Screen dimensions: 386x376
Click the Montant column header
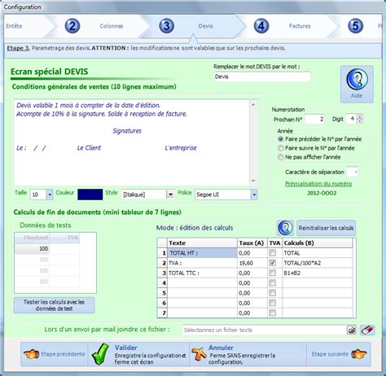pyautogui.click(x=32, y=238)
